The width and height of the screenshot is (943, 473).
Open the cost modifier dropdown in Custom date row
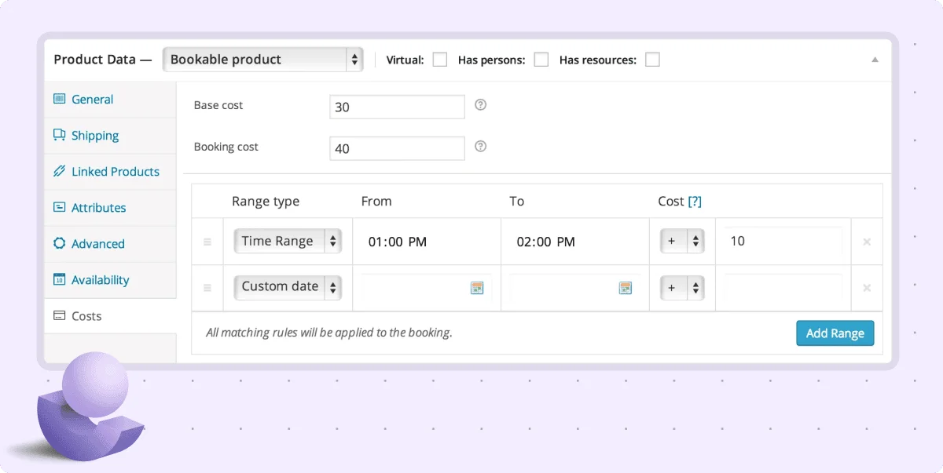[x=681, y=287]
